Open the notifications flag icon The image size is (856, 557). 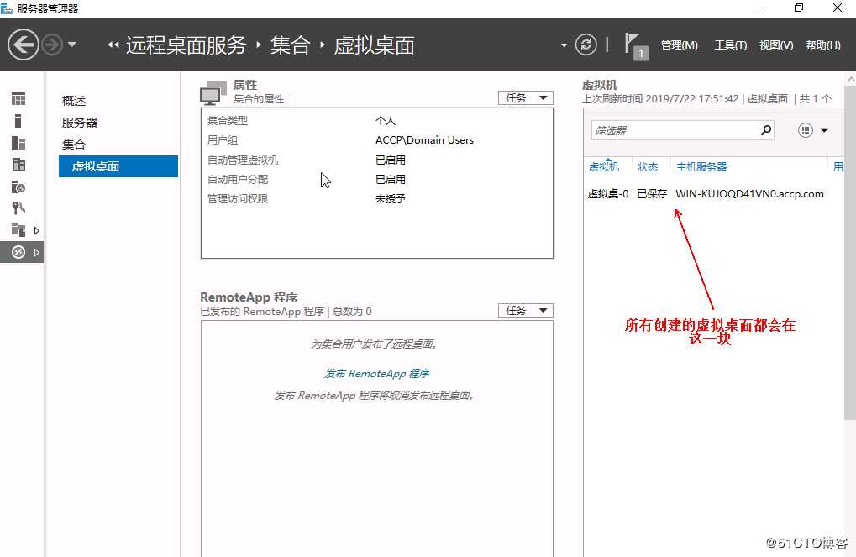635,46
